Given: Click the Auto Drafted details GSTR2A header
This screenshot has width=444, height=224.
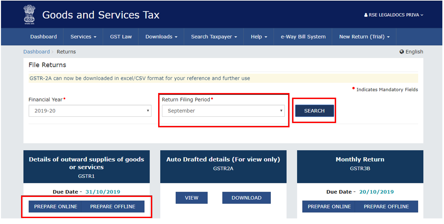Looking at the screenshot, I should click(223, 167).
